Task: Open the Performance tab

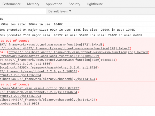Action: [12, 4]
